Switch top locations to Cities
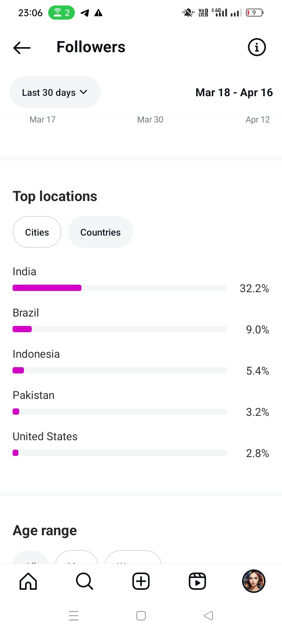Image resolution: width=282 pixels, height=633 pixels. [37, 232]
